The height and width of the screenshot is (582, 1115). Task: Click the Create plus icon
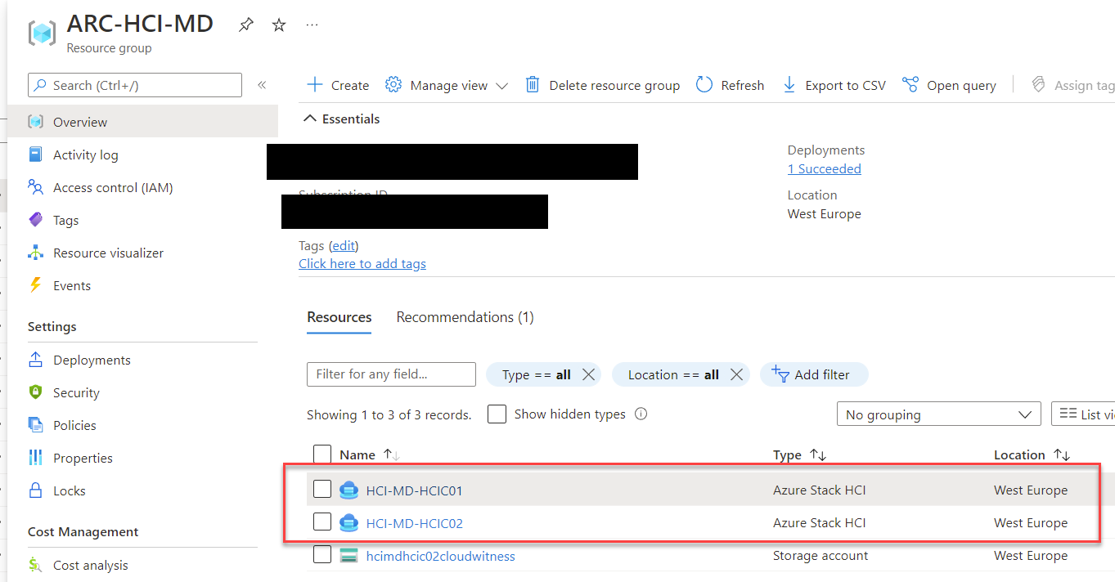tap(315, 85)
